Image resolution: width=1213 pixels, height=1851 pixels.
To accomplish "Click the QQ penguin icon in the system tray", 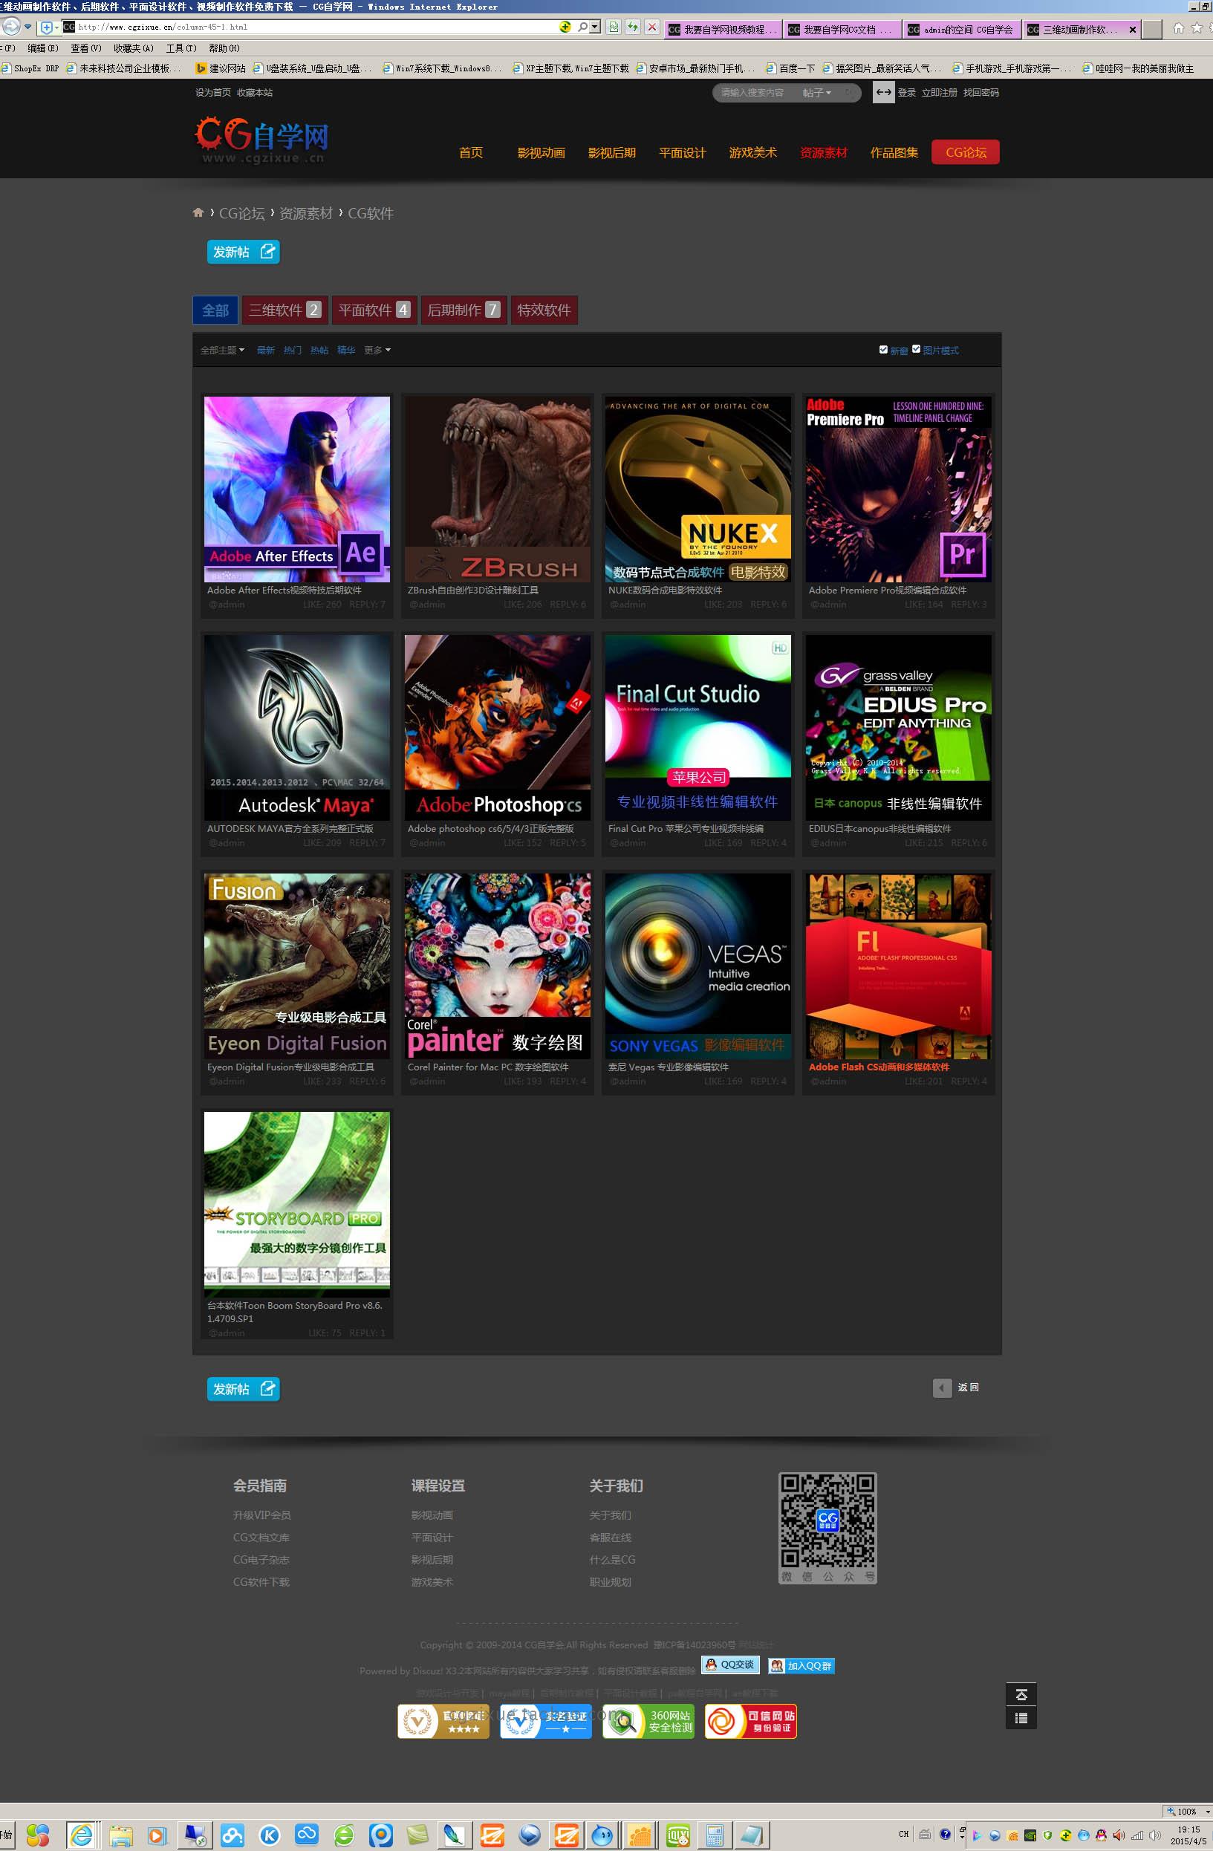I will pyautogui.click(x=1101, y=1835).
